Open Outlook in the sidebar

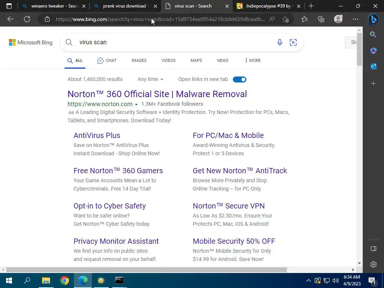[373, 66]
